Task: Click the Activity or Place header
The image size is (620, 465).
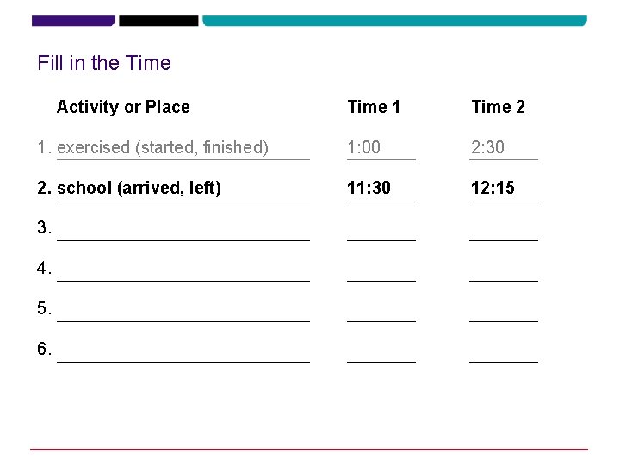Action: point(123,107)
